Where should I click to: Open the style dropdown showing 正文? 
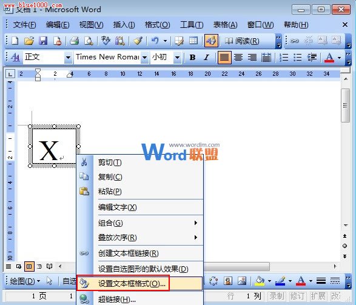(68, 58)
